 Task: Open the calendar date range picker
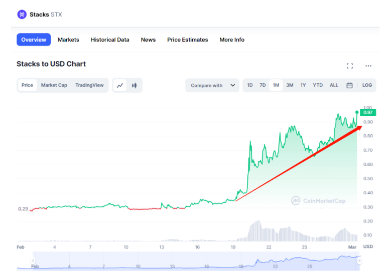(x=349, y=85)
